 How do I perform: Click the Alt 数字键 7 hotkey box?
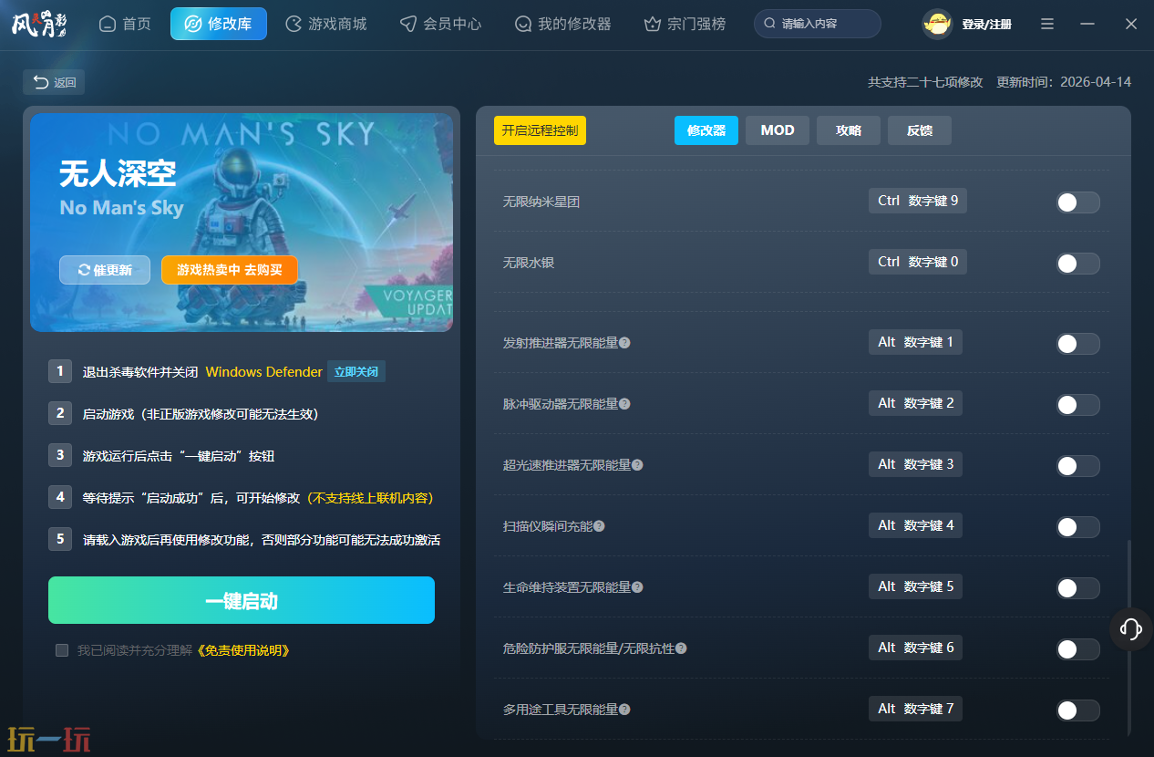point(915,709)
